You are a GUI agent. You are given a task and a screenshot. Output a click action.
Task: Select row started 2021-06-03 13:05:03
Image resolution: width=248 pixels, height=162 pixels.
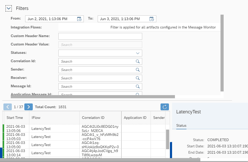84,137
